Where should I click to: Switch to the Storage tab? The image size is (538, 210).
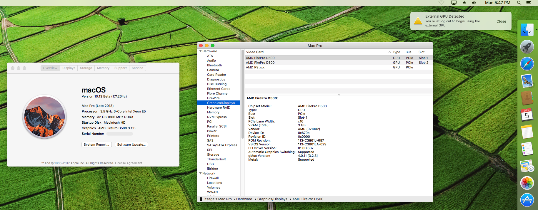(86, 68)
